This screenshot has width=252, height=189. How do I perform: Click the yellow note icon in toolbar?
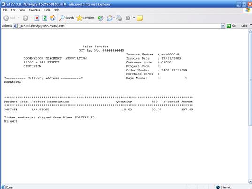(140, 18)
